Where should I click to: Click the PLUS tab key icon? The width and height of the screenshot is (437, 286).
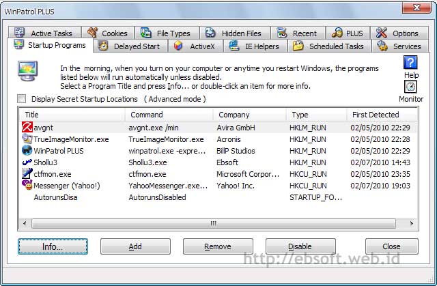(x=337, y=33)
